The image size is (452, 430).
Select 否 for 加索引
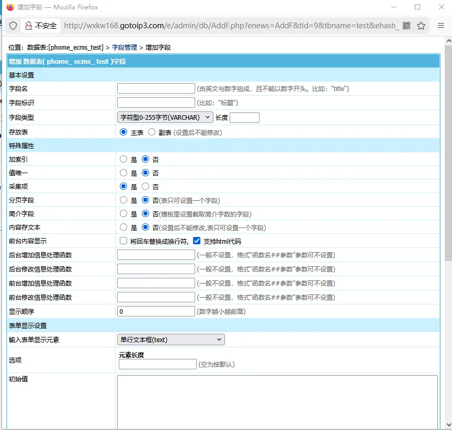145,159
